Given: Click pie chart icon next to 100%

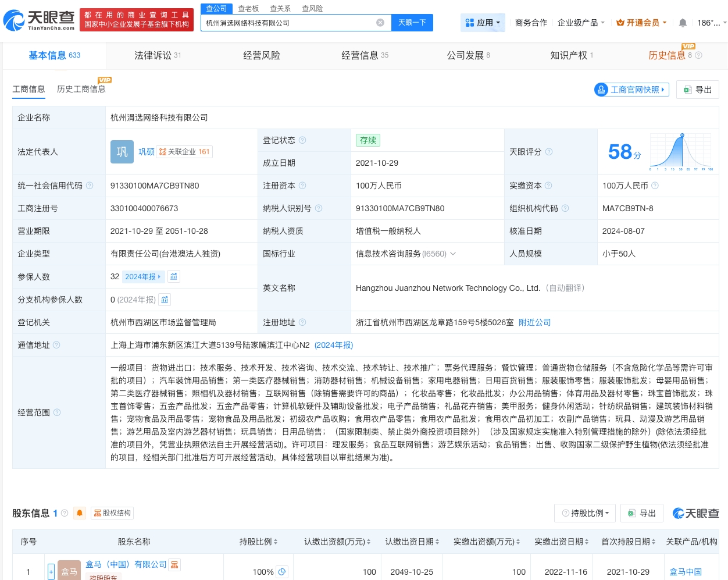Looking at the screenshot, I should pos(282,572).
